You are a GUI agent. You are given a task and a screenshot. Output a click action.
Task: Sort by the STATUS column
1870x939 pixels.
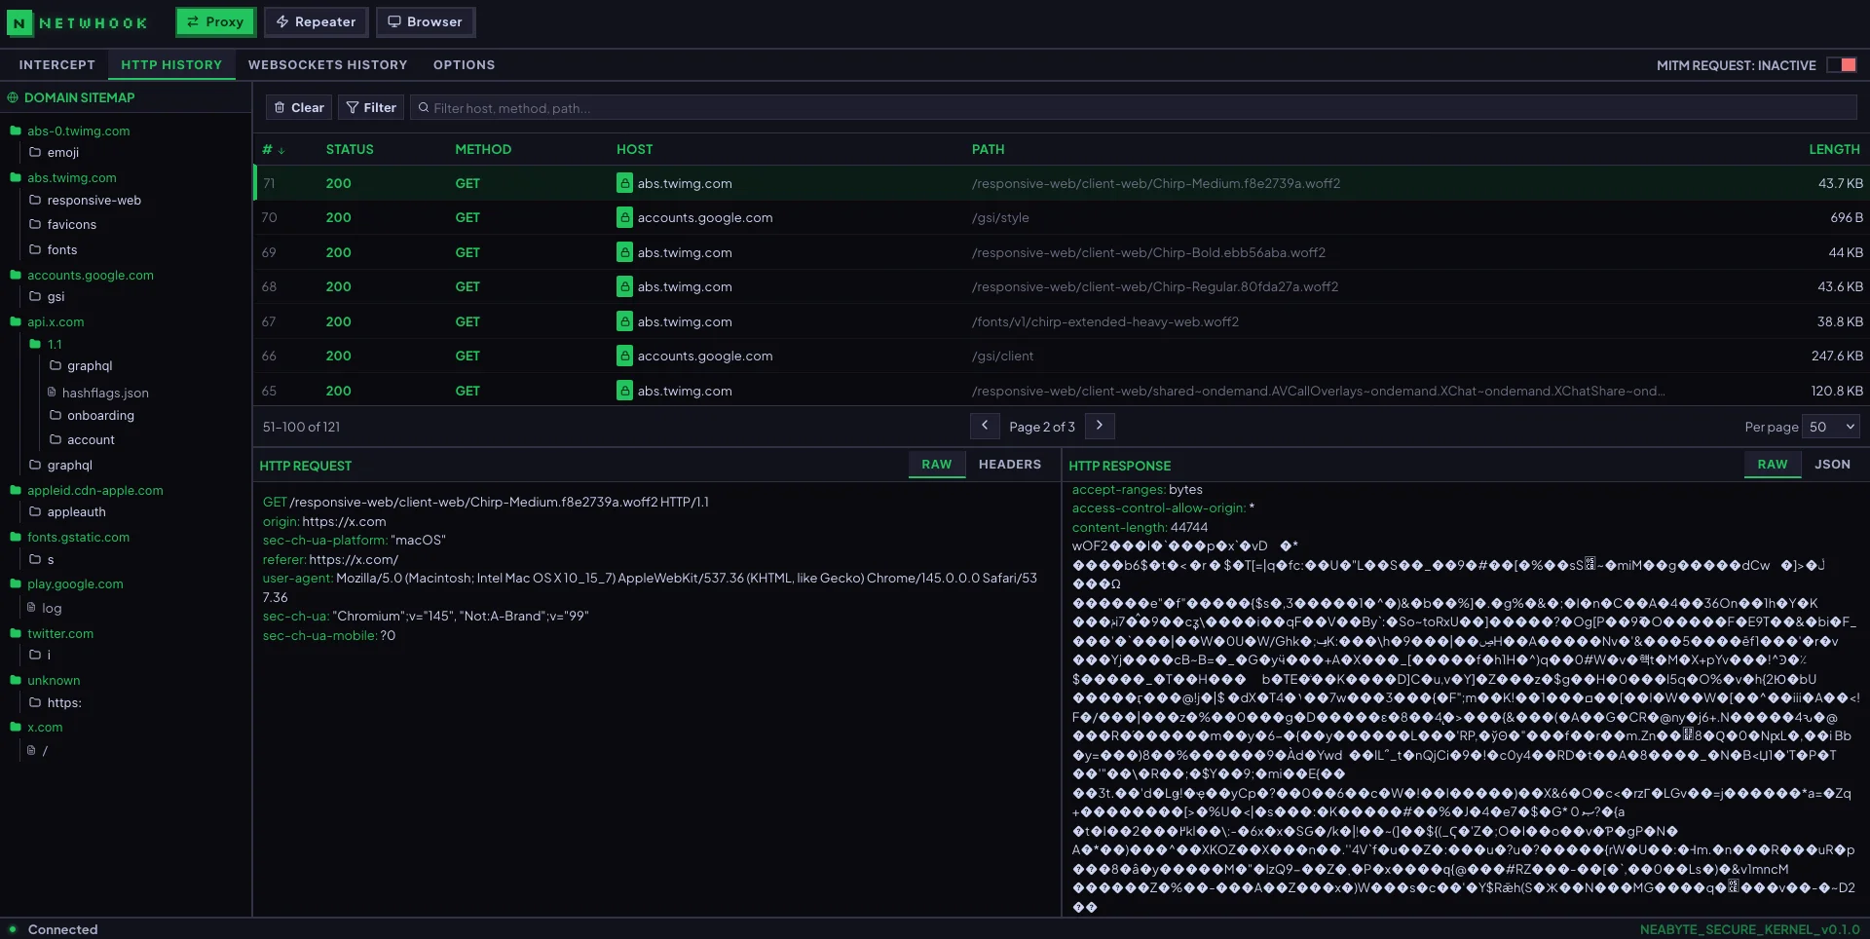click(350, 149)
